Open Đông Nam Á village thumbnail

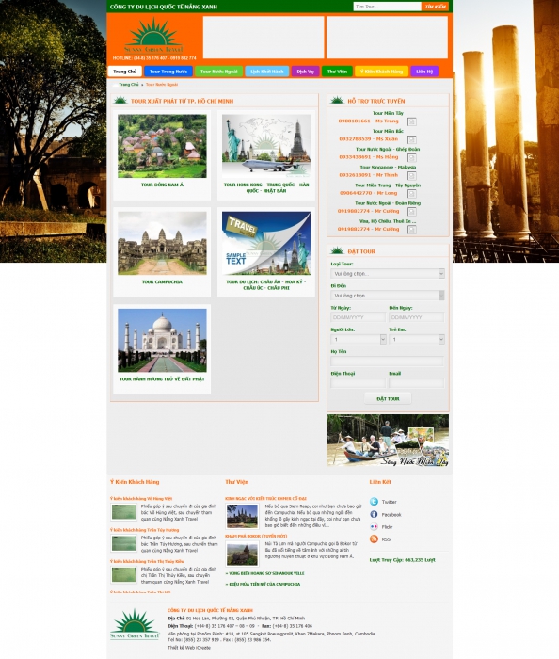162,146
